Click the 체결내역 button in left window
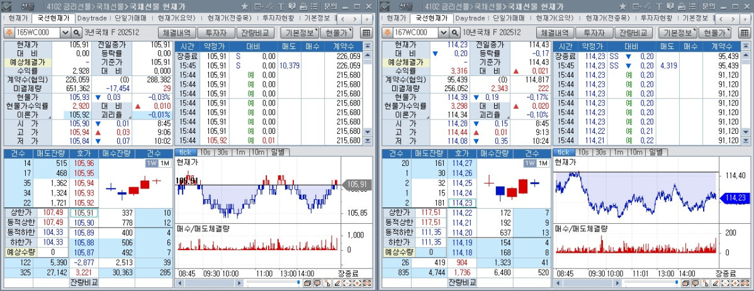 177,33
